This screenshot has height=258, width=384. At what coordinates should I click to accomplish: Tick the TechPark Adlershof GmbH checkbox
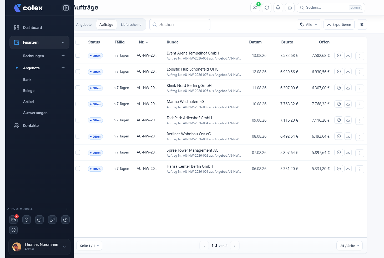click(78, 120)
